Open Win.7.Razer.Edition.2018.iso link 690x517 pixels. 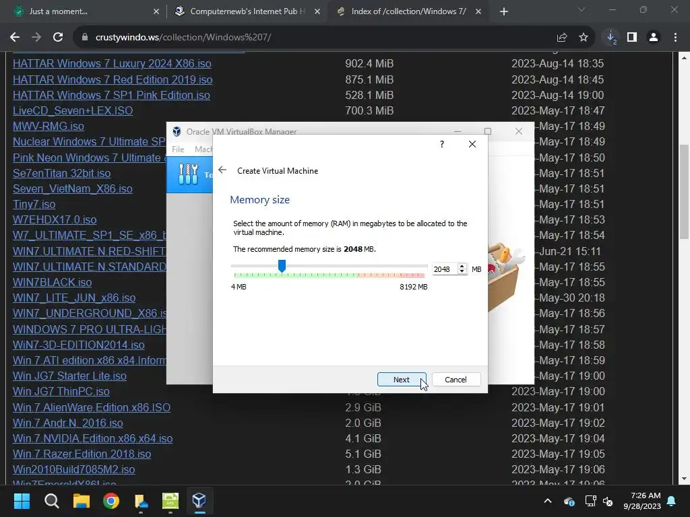pos(82,454)
